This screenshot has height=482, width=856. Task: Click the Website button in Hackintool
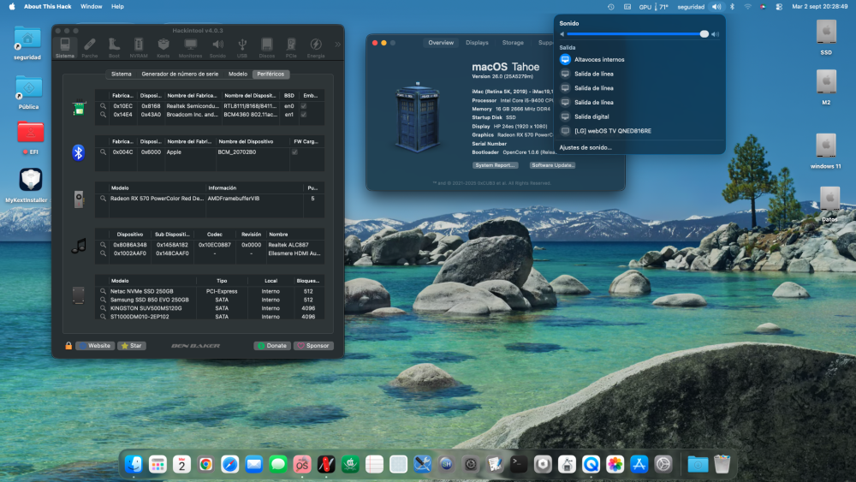[x=95, y=346]
